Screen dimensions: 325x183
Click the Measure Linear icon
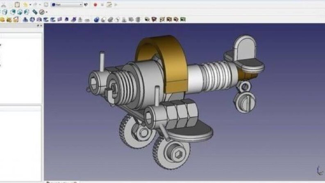[x=147, y=20]
